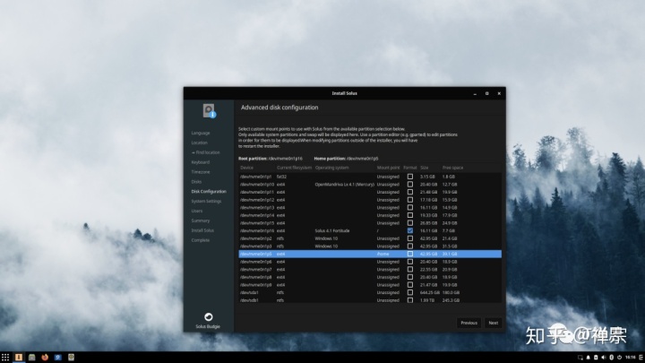Go to the Language step in sidebar
This screenshot has height=363, width=645.
click(x=201, y=133)
